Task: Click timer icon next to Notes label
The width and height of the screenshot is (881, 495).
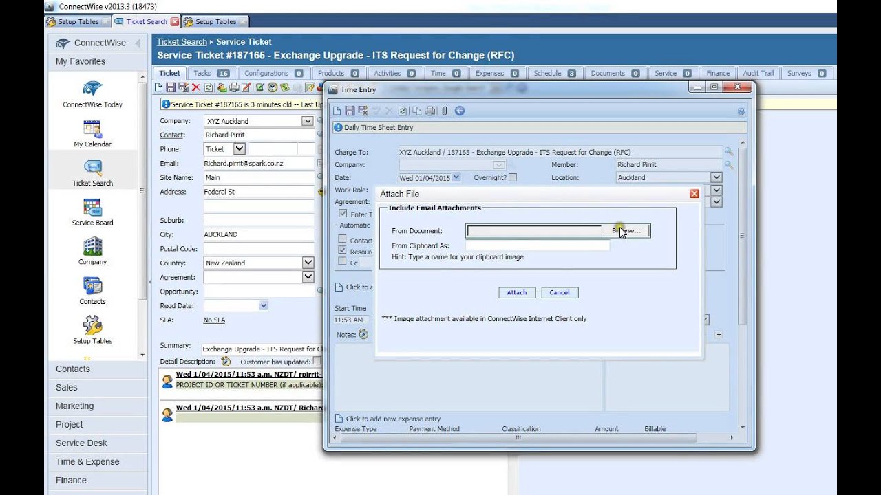Action: click(x=363, y=335)
